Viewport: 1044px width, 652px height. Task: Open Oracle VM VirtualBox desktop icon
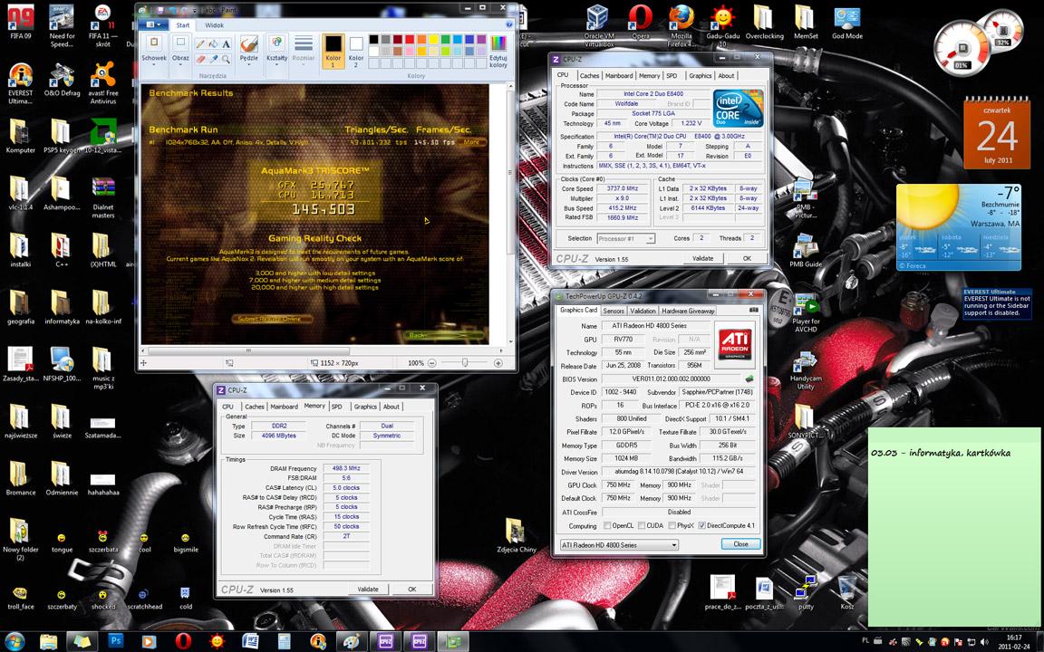pos(598,24)
